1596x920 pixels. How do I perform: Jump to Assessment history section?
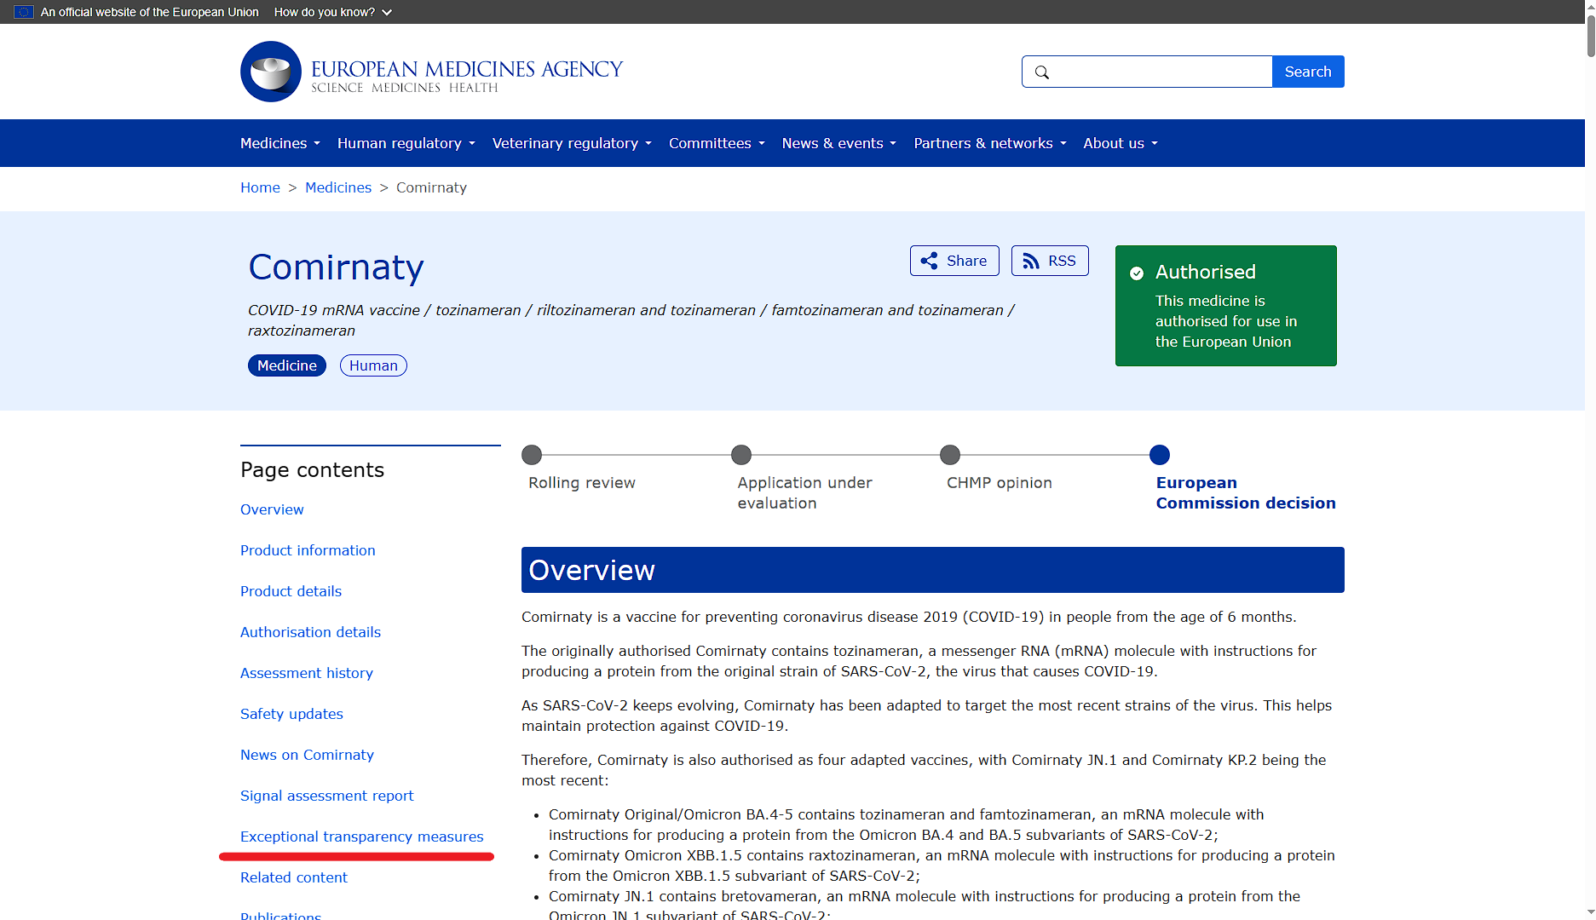307,673
